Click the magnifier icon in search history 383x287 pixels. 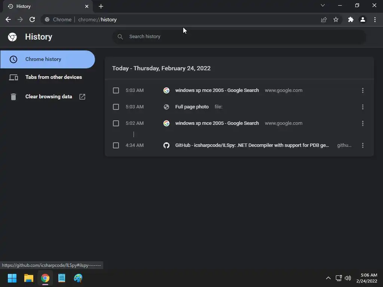(120, 37)
